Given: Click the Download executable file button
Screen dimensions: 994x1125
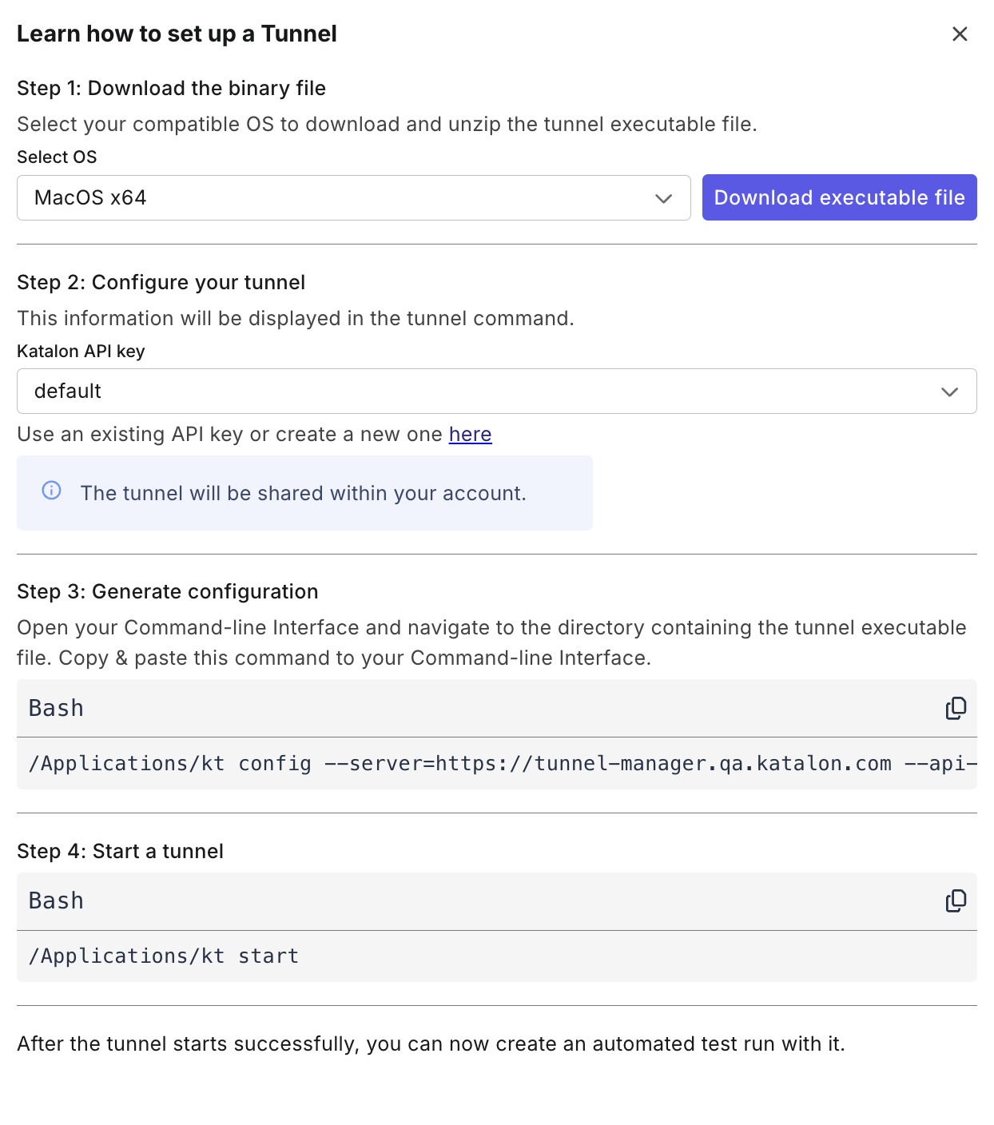Looking at the screenshot, I should [x=839, y=197].
